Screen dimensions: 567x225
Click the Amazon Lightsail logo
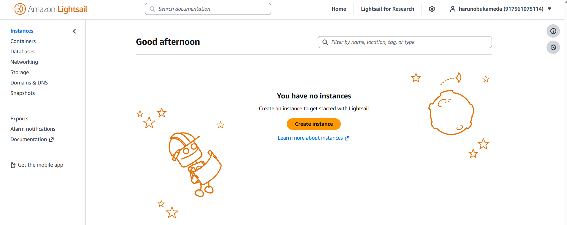(x=50, y=9)
